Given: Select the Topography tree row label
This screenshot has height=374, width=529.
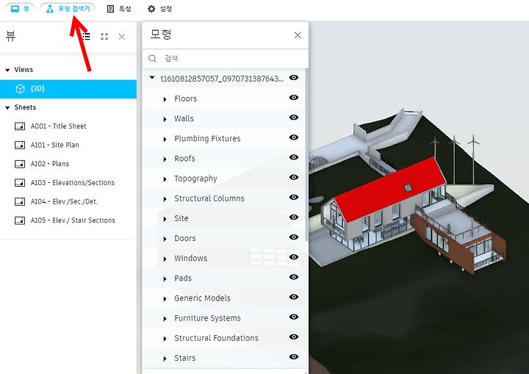Looking at the screenshot, I should click(x=195, y=179).
